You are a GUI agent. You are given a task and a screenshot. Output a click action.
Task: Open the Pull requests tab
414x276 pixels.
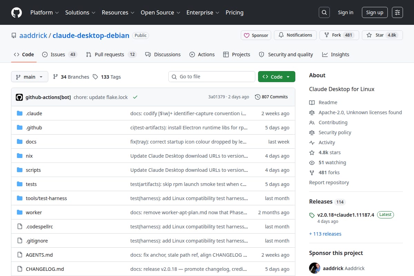point(111,55)
